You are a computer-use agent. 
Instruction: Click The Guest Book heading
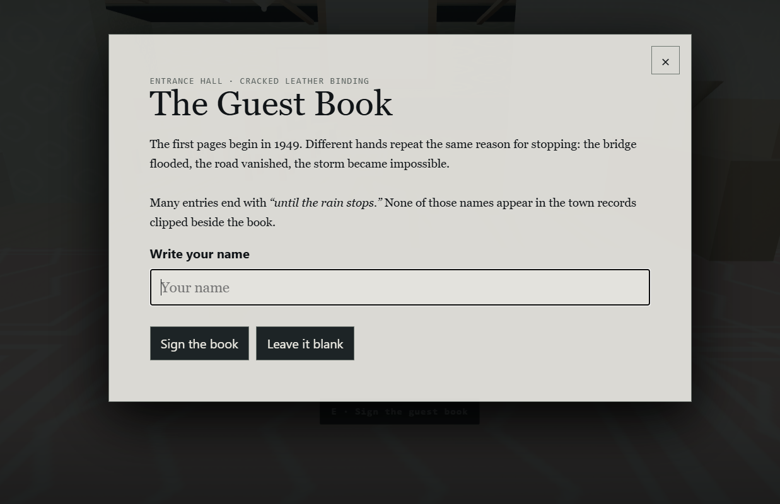point(271,103)
